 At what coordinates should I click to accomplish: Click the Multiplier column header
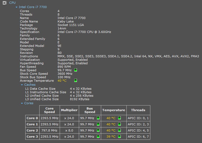(x=69, y=110)
